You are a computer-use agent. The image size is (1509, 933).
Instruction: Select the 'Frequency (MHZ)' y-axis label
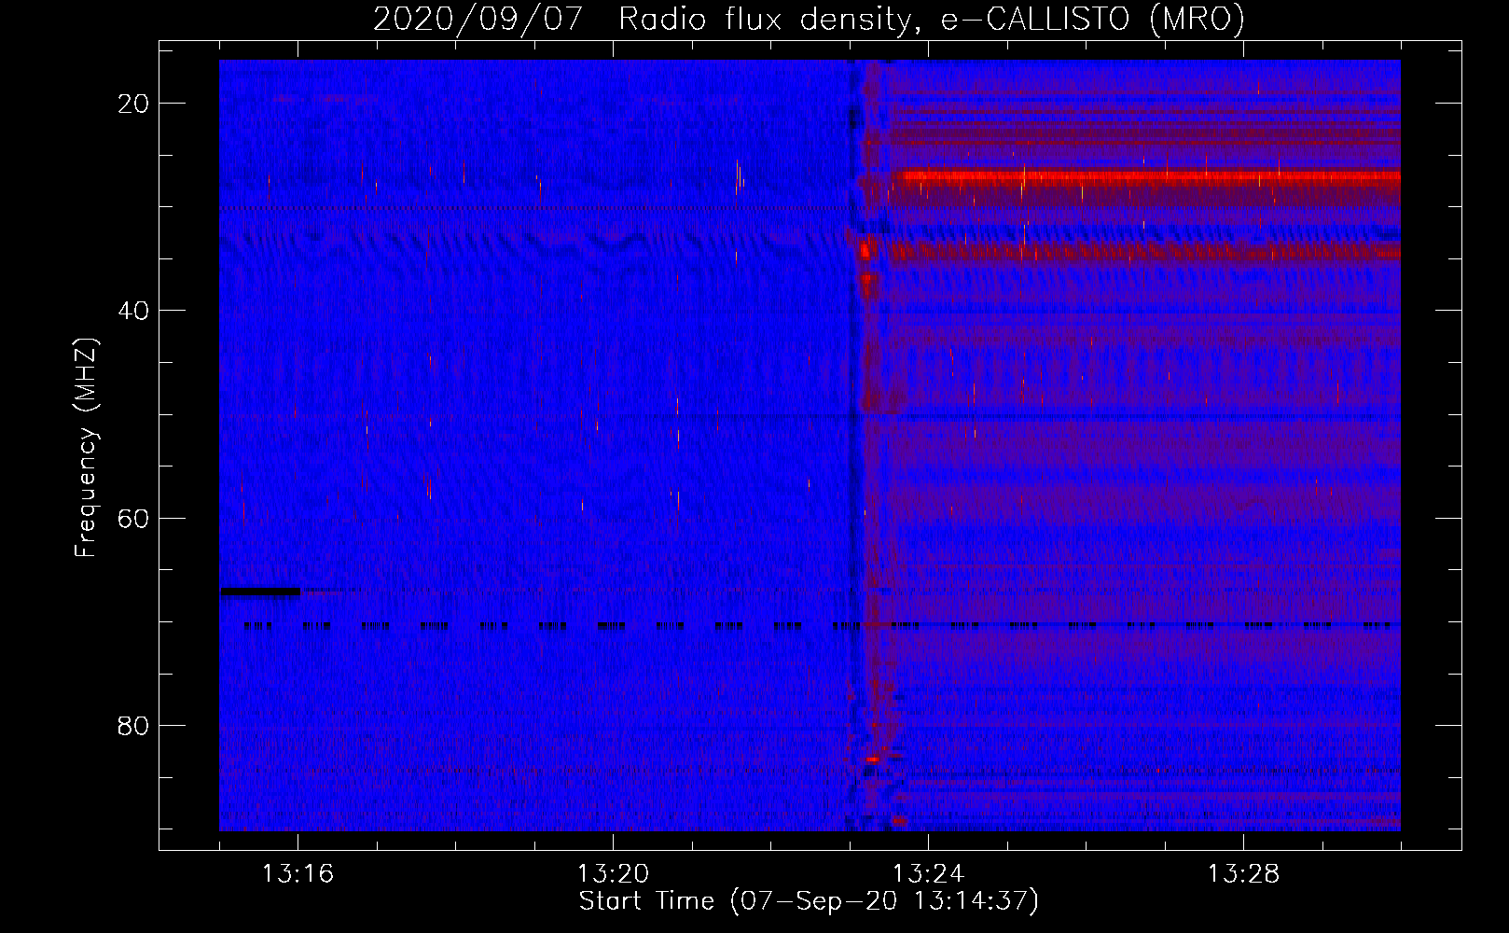click(86, 448)
